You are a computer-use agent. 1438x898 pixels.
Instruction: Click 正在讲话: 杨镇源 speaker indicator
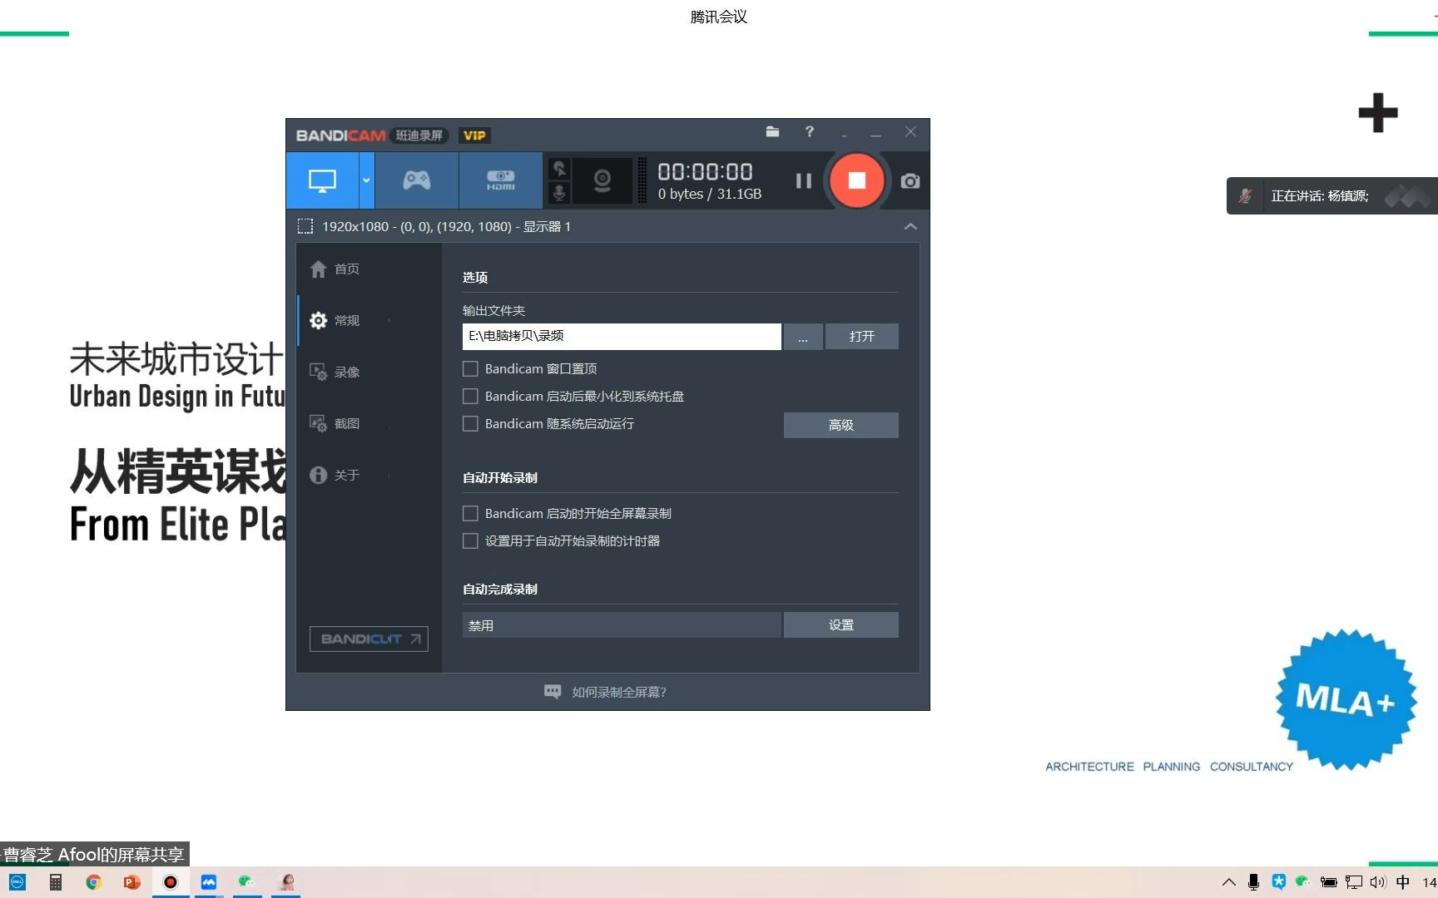(1320, 196)
